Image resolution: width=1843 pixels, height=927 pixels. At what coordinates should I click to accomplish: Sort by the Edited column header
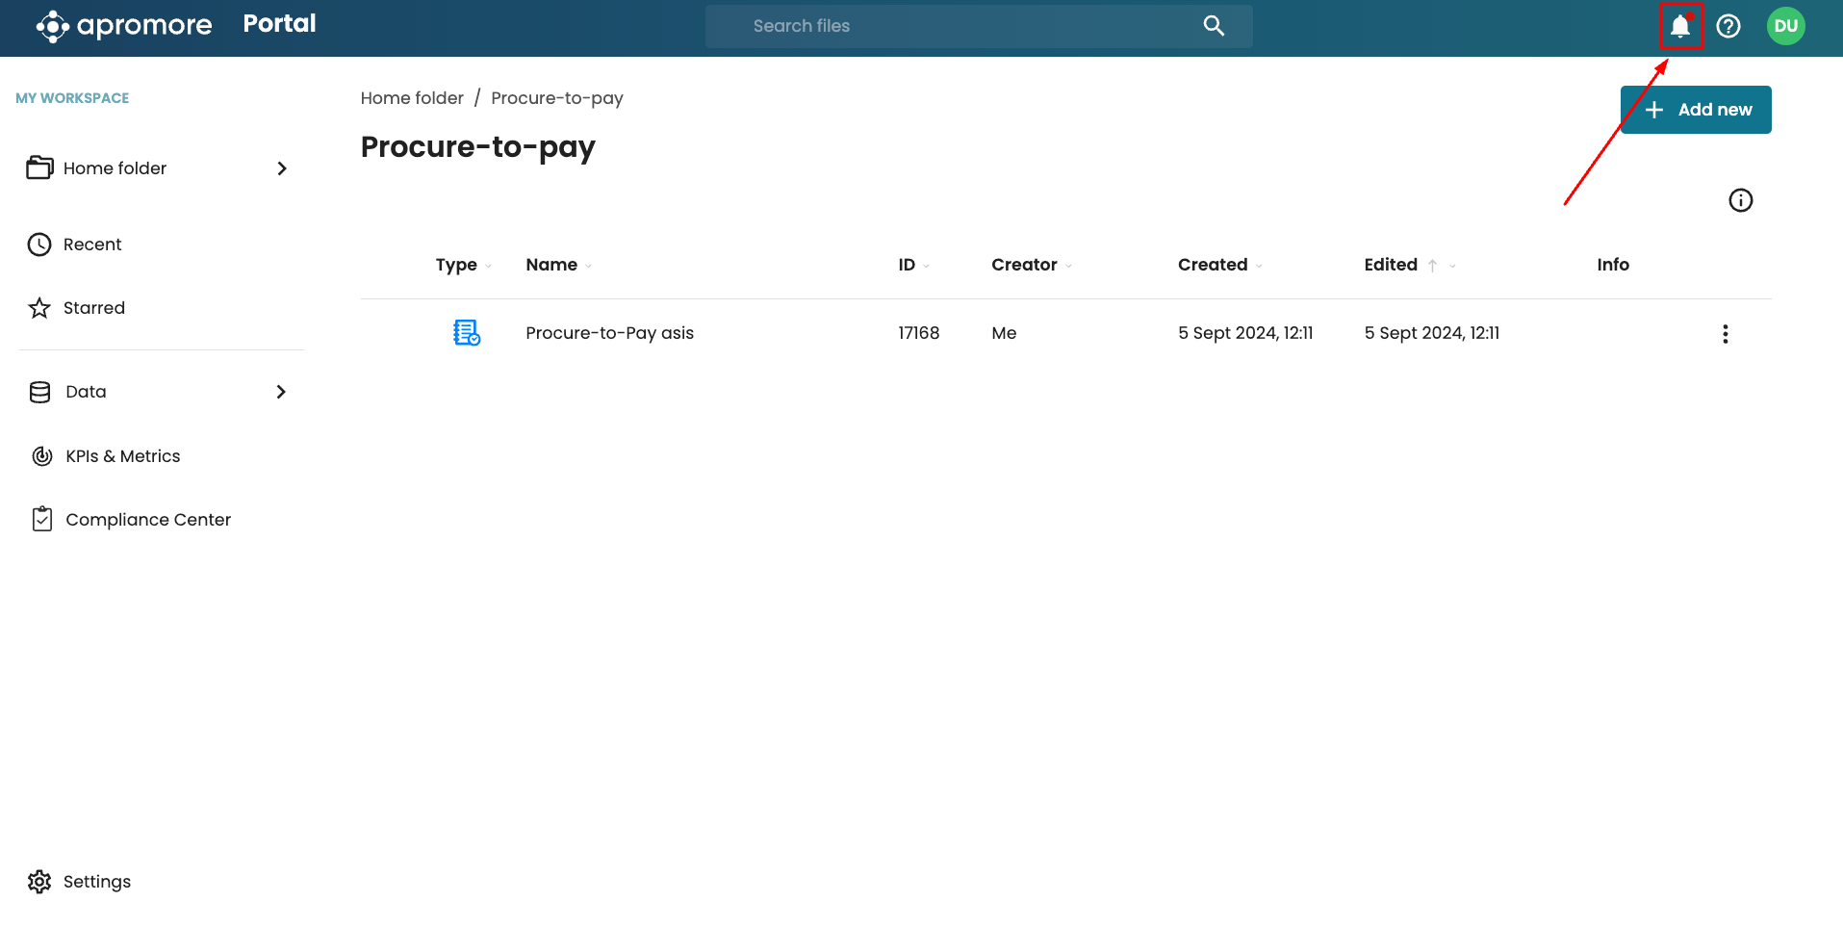(x=1391, y=265)
